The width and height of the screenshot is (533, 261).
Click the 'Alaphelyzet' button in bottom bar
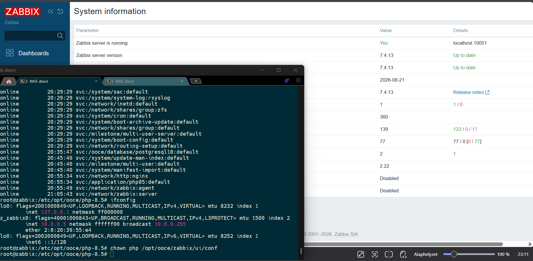pos(426,254)
